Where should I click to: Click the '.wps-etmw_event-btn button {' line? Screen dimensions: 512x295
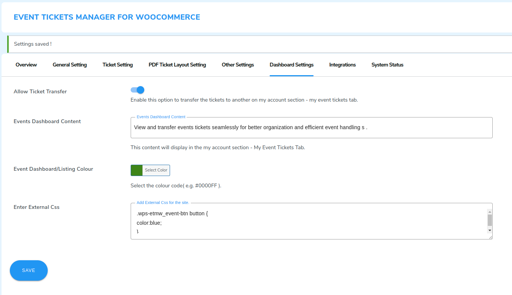(172, 213)
